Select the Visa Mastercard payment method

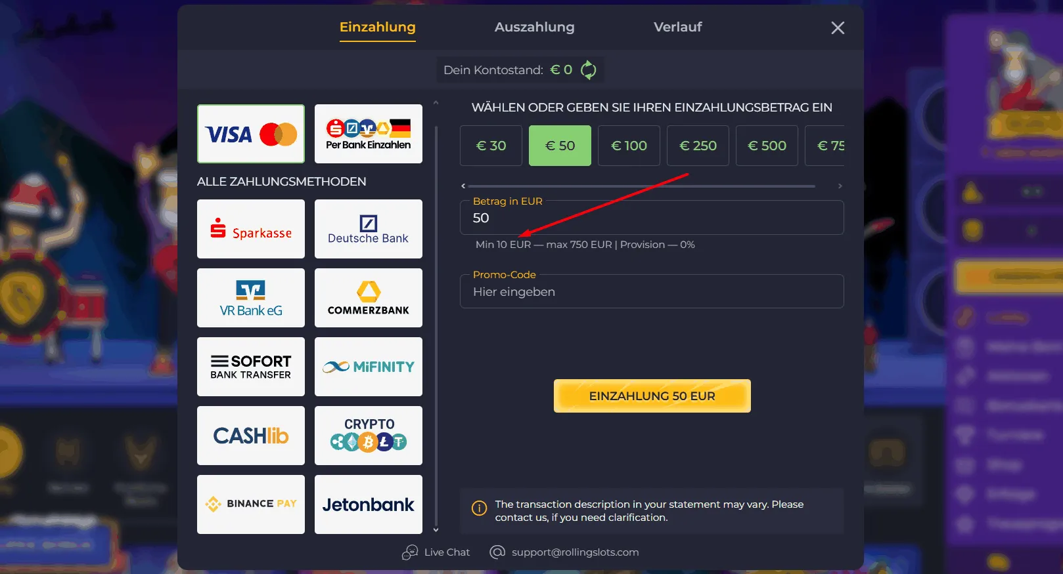tap(251, 134)
